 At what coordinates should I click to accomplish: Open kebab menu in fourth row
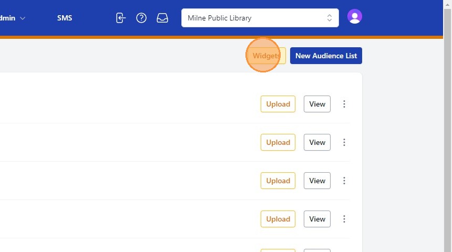[x=344, y=219]
